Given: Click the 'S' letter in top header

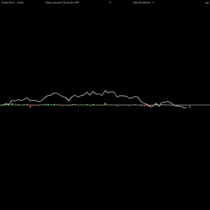Looking at the screenshot, I should (110, 3).
